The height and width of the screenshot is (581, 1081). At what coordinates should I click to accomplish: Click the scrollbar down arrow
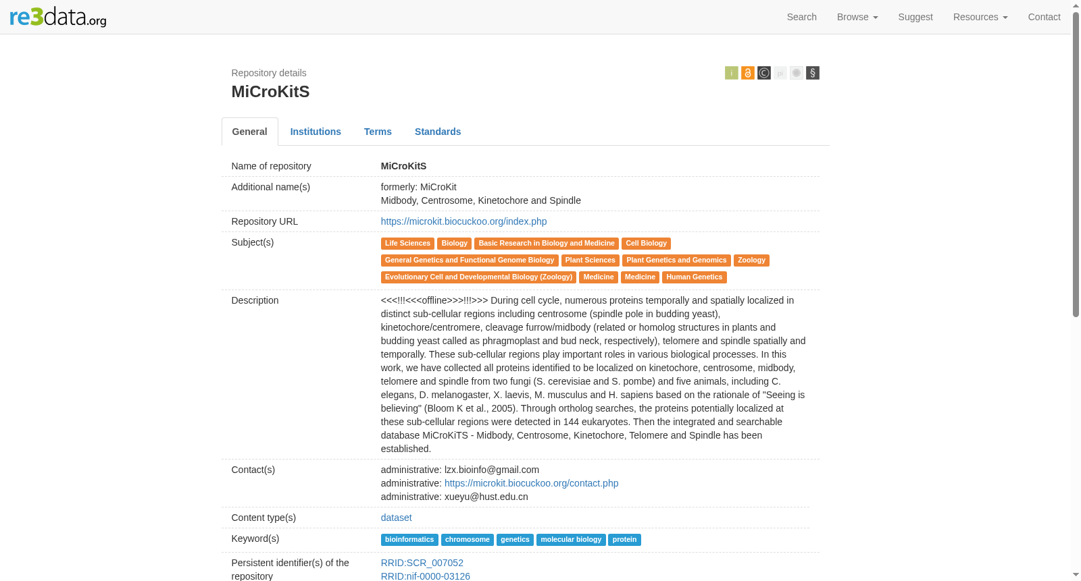[1076, 576]
